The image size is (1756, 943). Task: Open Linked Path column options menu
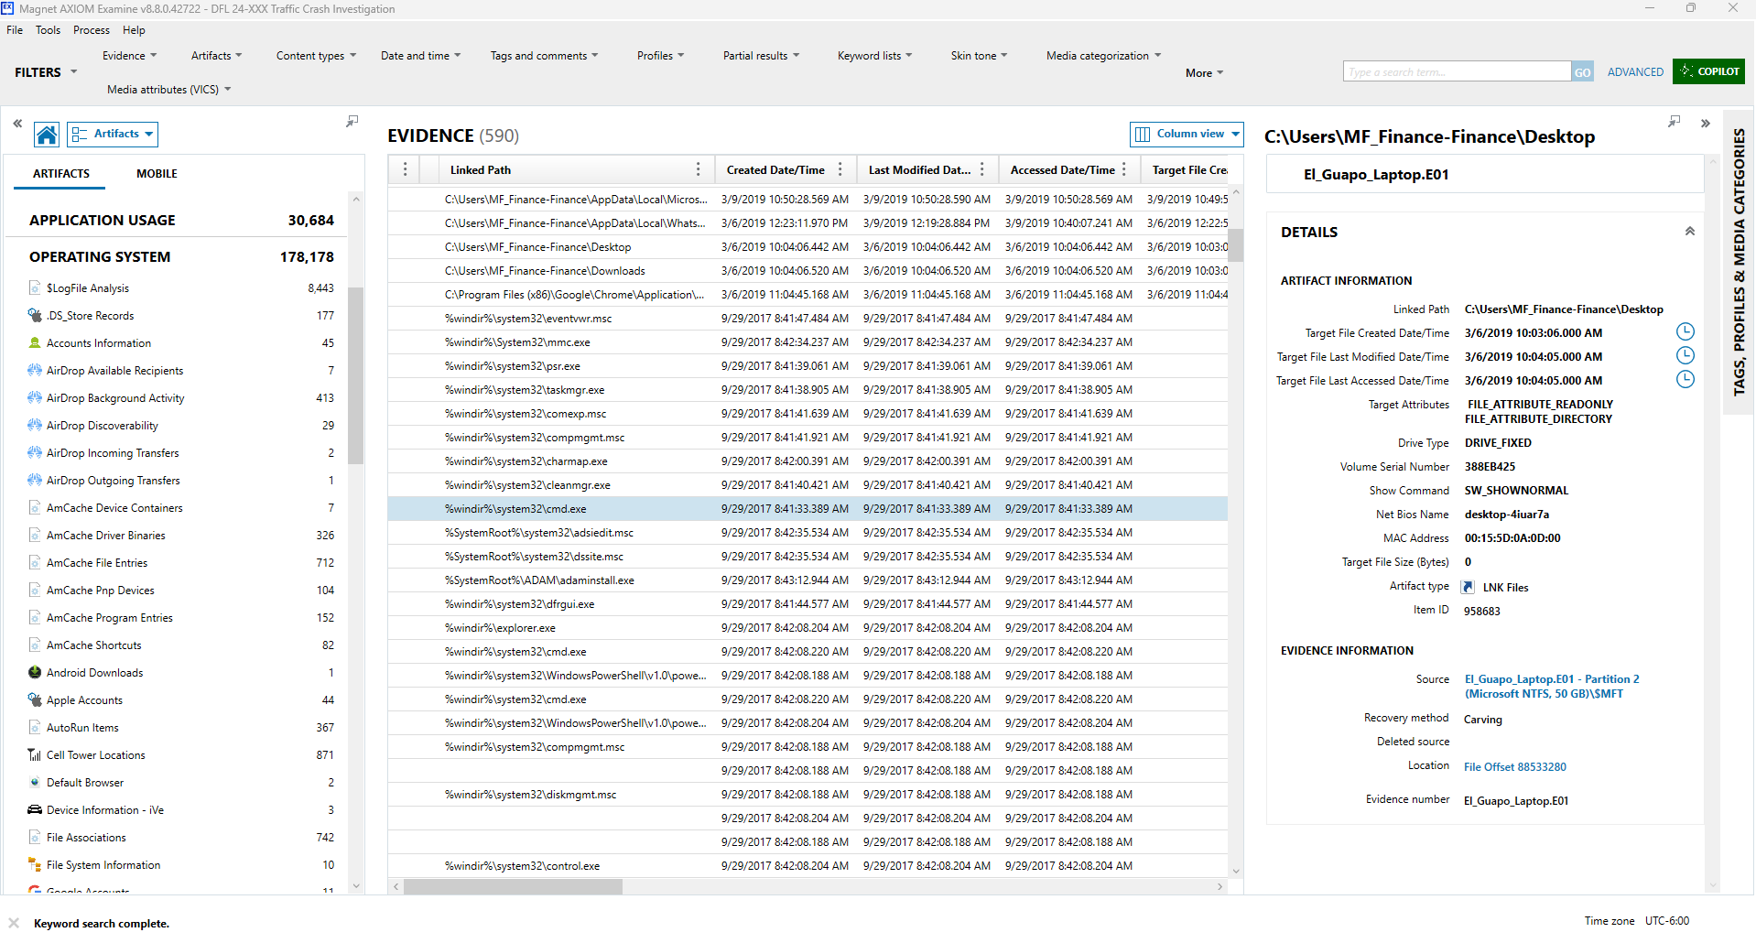(x=698, y=169)
